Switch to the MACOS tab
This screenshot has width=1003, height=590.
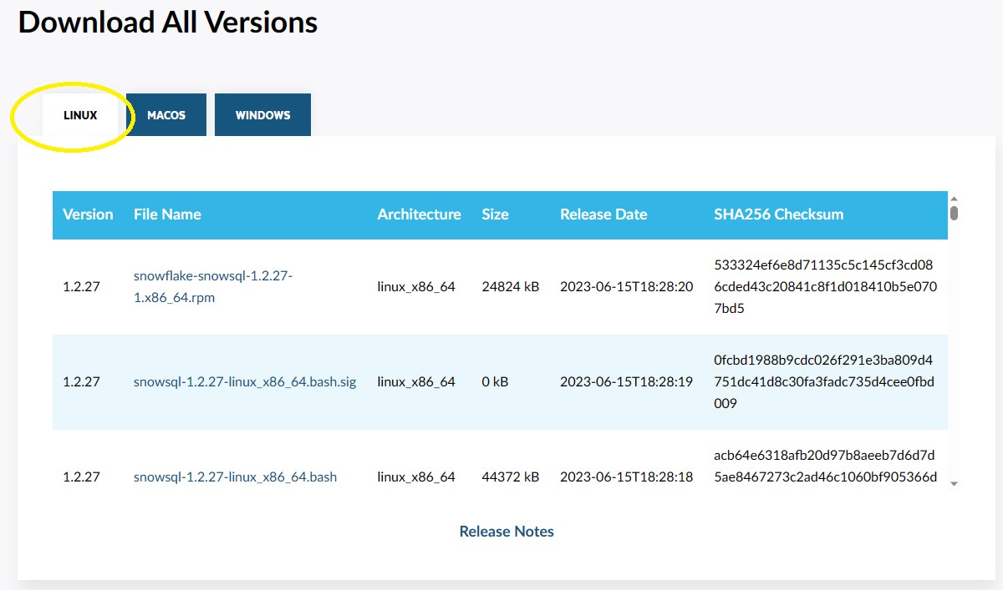(166, 114)
